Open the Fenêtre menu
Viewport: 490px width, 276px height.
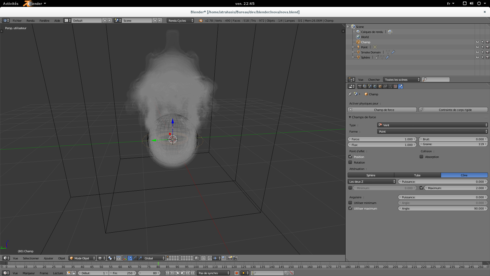click(x=44, y=20)
